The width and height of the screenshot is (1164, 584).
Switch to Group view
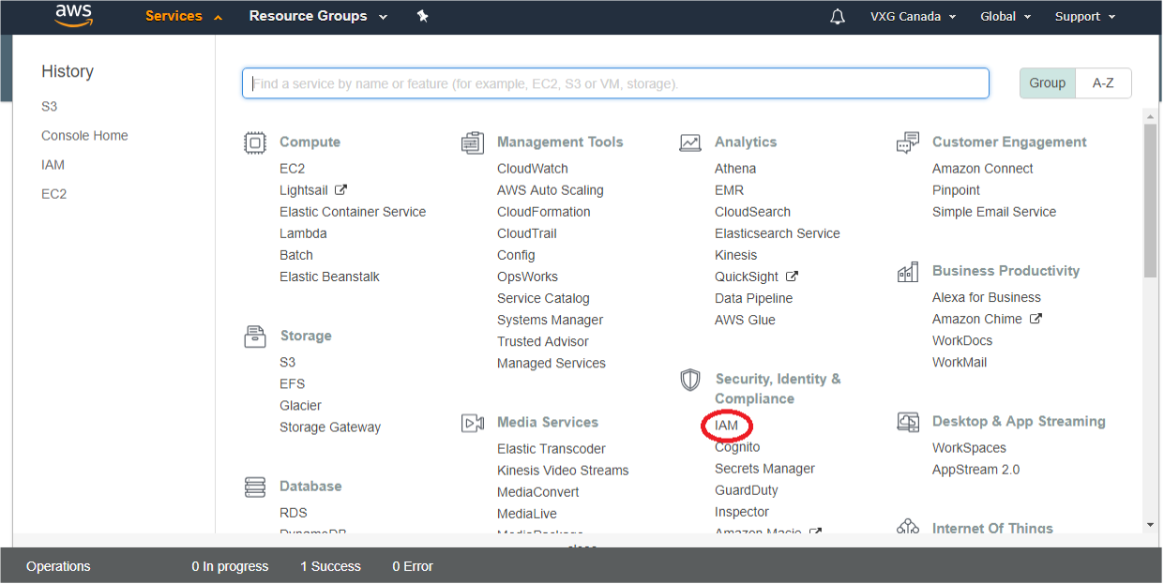tap(1047, 82)
